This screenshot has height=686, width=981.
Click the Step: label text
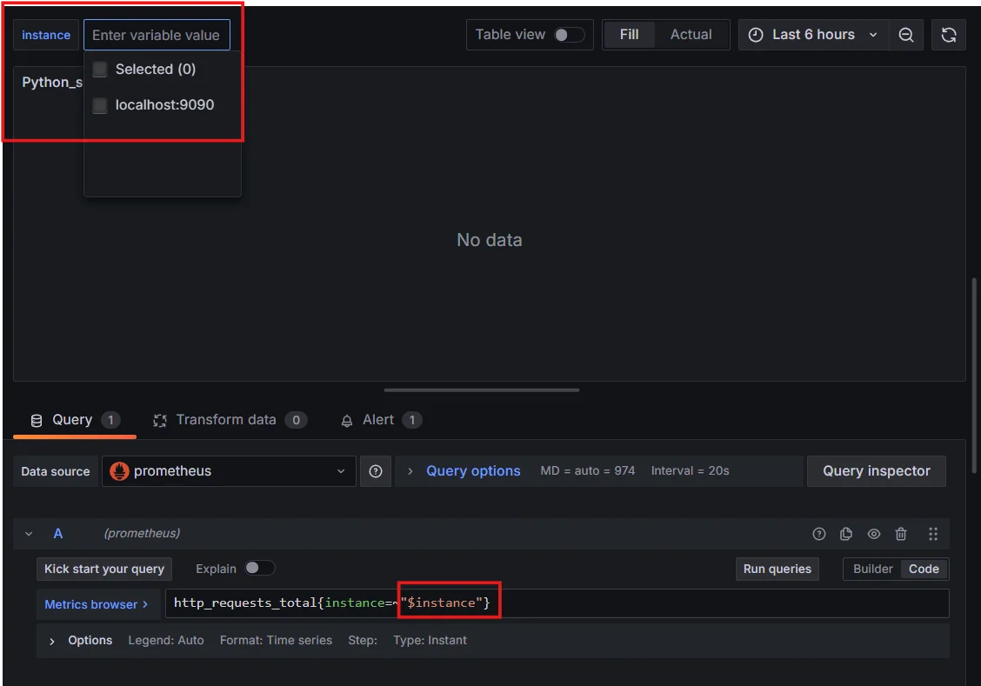tap(363, 640)
